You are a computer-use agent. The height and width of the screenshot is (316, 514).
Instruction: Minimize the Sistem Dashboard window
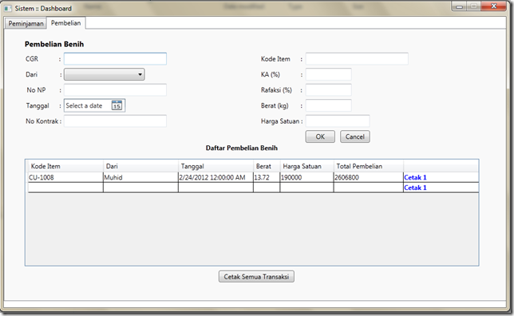click(459, 6)
